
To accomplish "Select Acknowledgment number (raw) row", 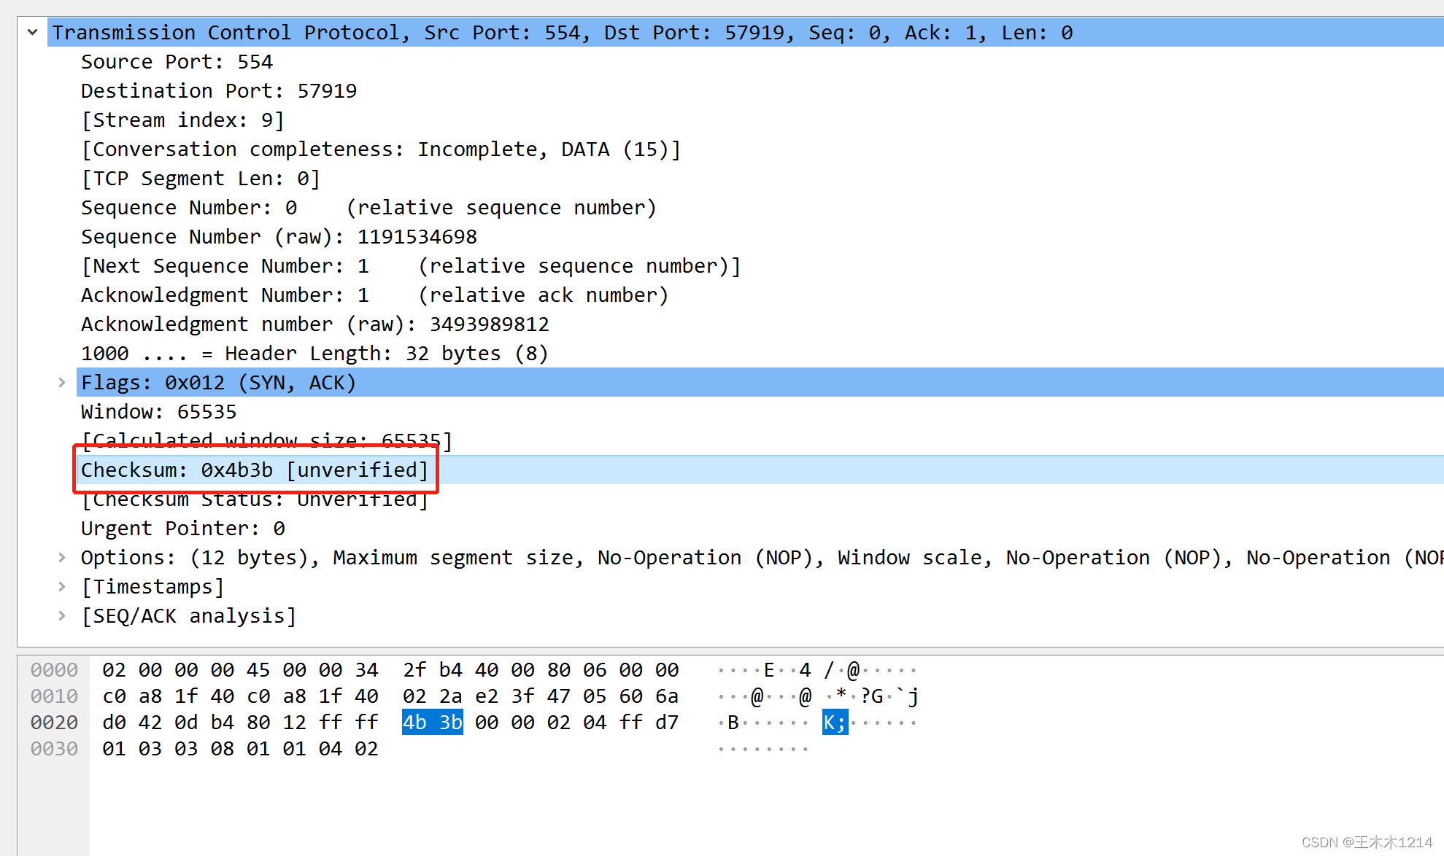I will click(314, 324).
